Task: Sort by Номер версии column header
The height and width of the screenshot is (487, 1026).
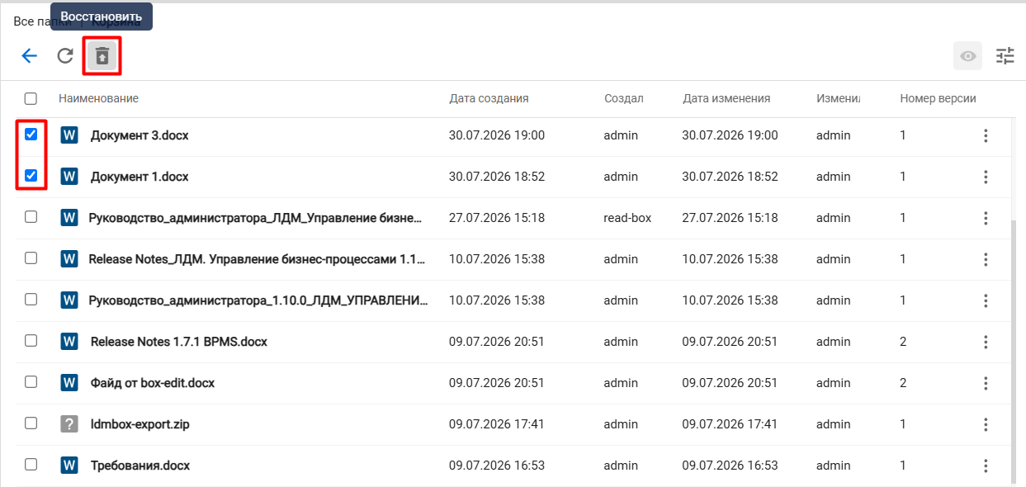Action: pos(938,98)
